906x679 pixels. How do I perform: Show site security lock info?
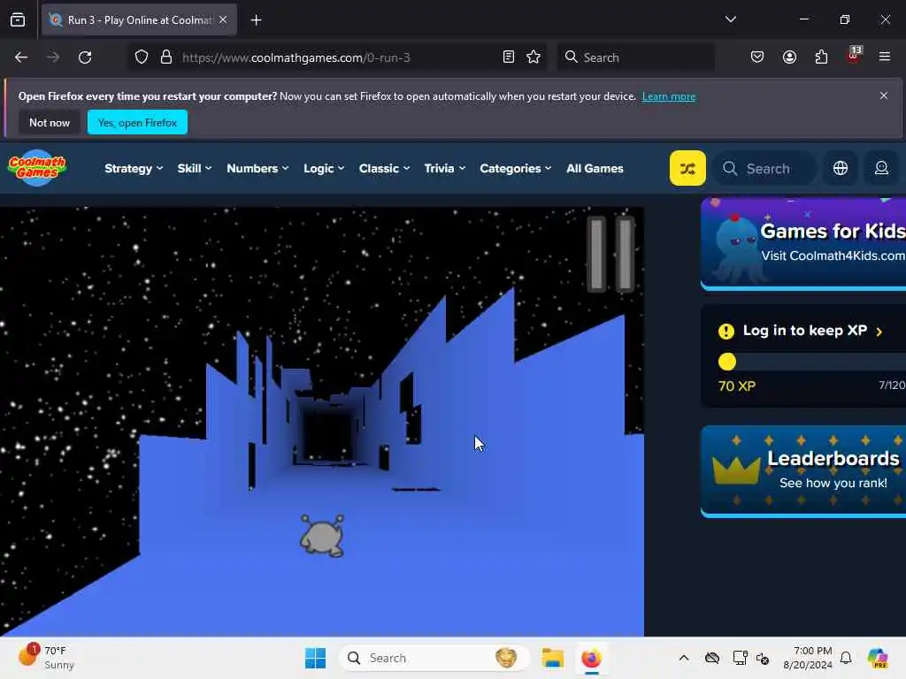click(165, 57)
